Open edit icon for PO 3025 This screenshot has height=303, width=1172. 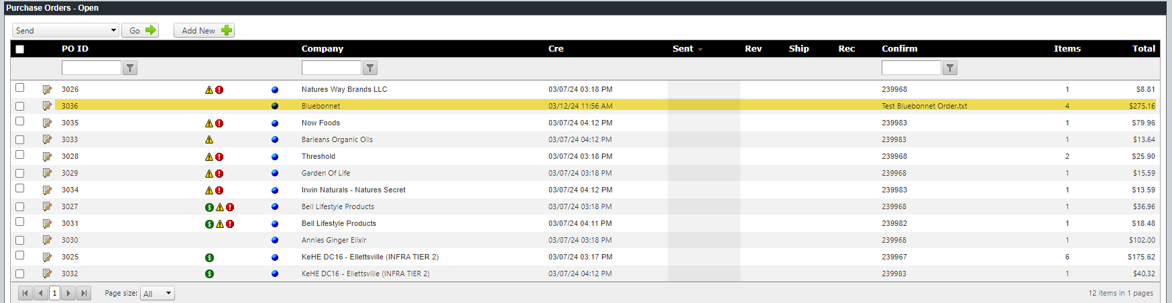(x=47, y=257)
